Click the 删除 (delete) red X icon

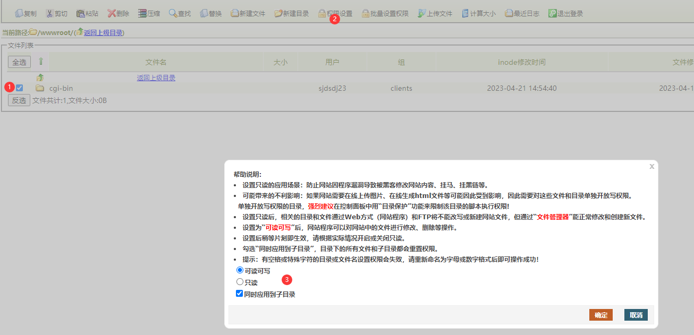[x=112, y=13]
